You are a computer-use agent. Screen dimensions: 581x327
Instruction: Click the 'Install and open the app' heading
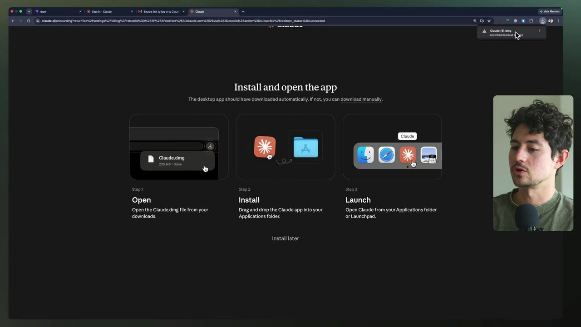(286, 87)
